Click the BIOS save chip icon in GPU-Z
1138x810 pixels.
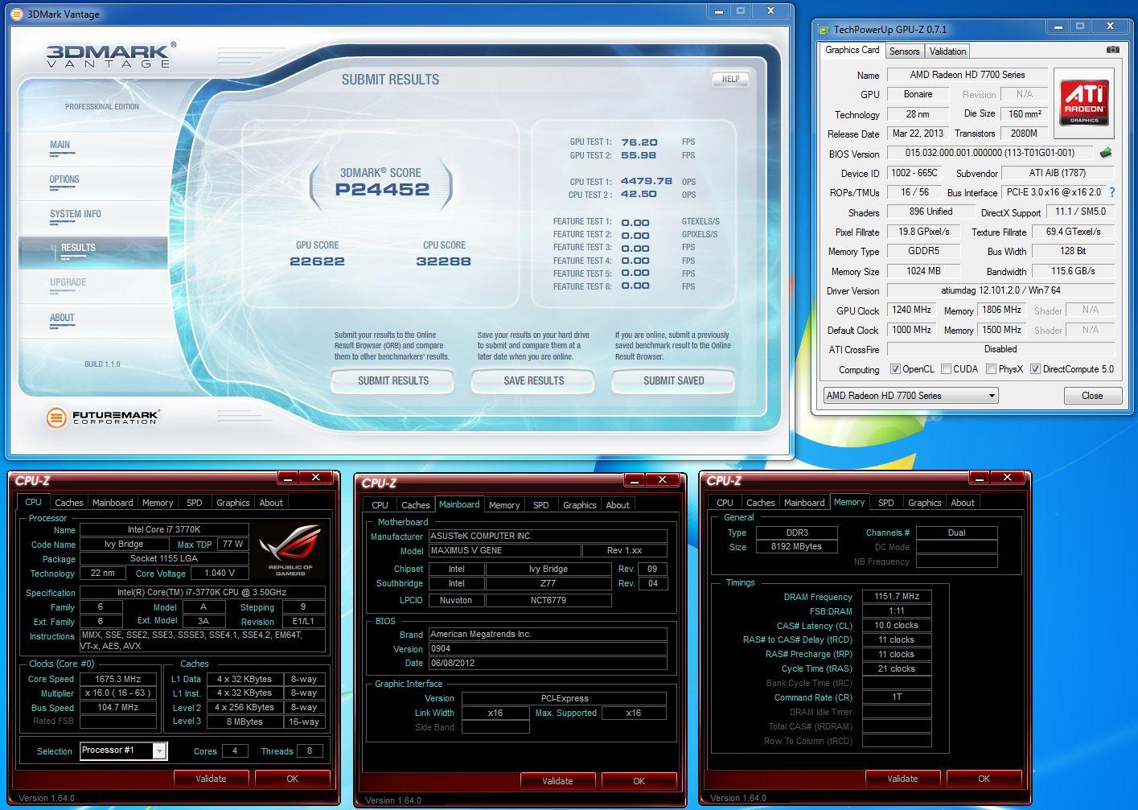[1106, 153]
